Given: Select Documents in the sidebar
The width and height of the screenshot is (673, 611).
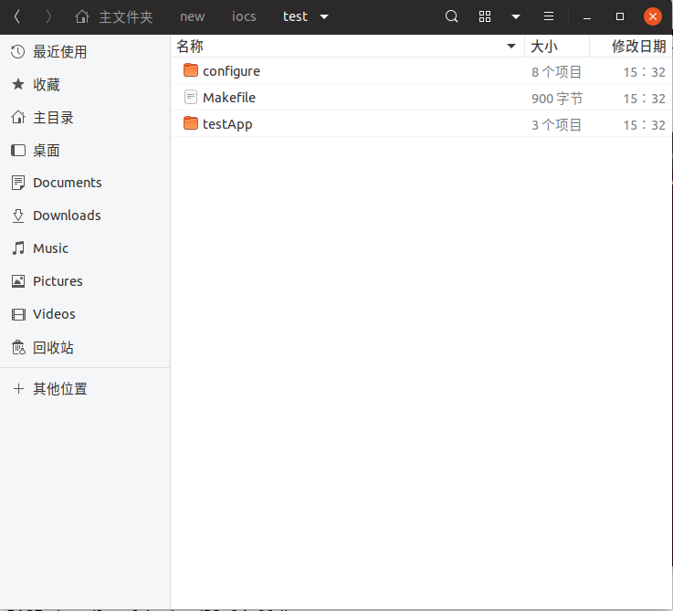Looking at the screenshot, I should tap(67, 183).
